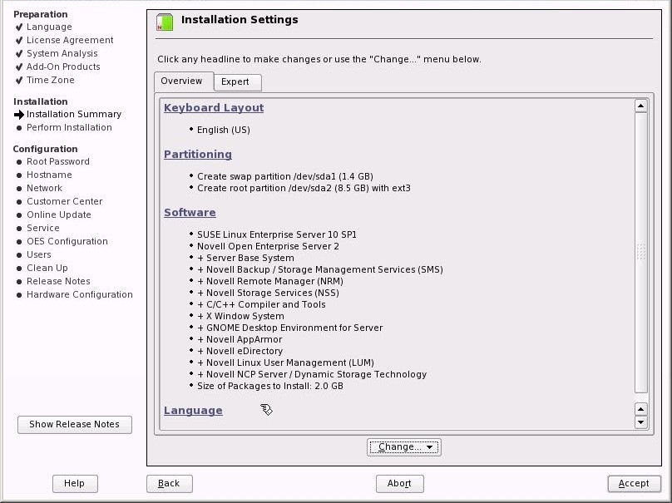Click the bottom scroll down arrow

[640, 422]
